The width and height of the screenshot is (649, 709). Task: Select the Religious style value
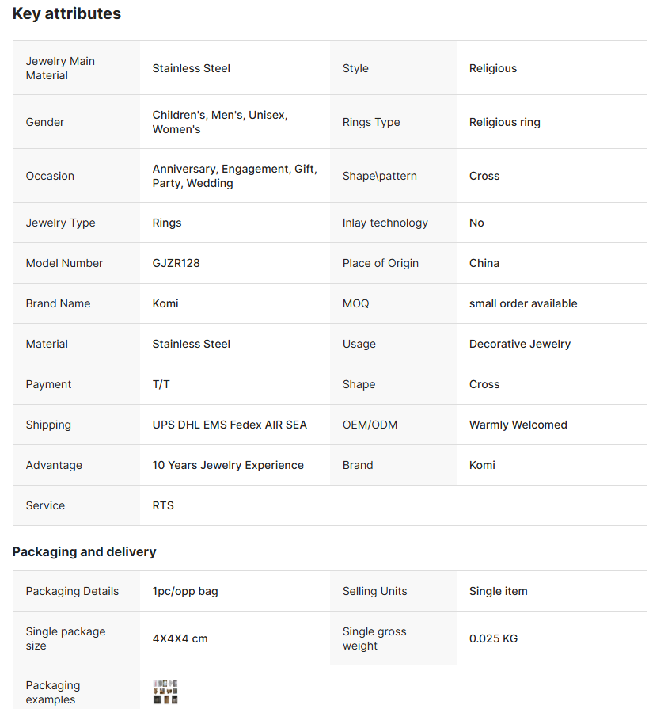[492, 68]
